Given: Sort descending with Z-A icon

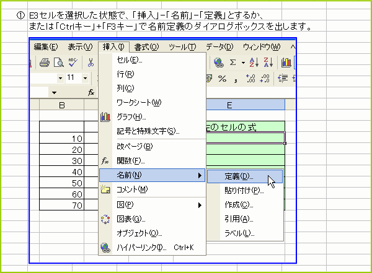Looking at the screenshot, I should 268,63.
